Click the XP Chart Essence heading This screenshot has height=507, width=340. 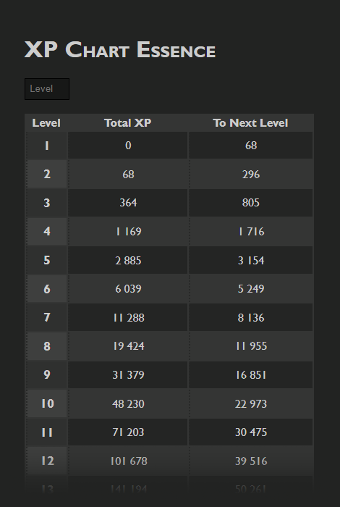120,50
